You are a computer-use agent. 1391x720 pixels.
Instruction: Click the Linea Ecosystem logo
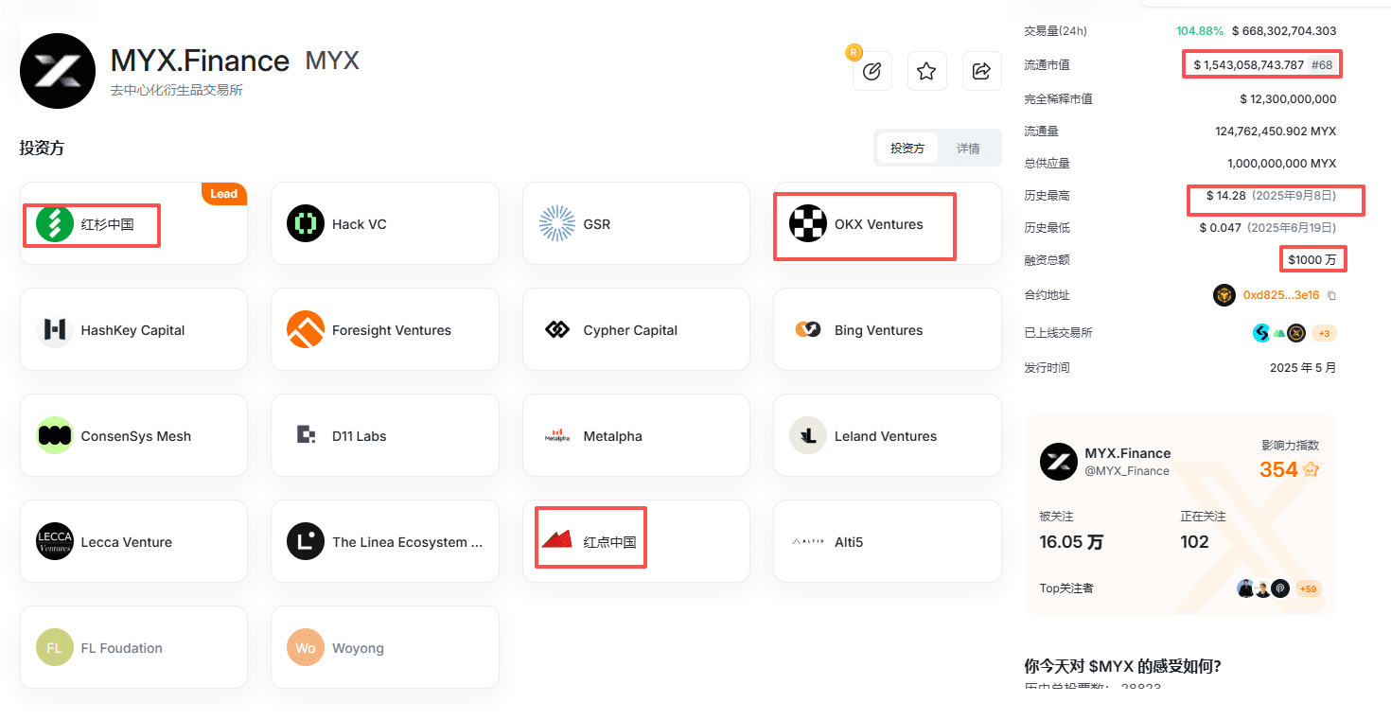click(x=306, y=542)
